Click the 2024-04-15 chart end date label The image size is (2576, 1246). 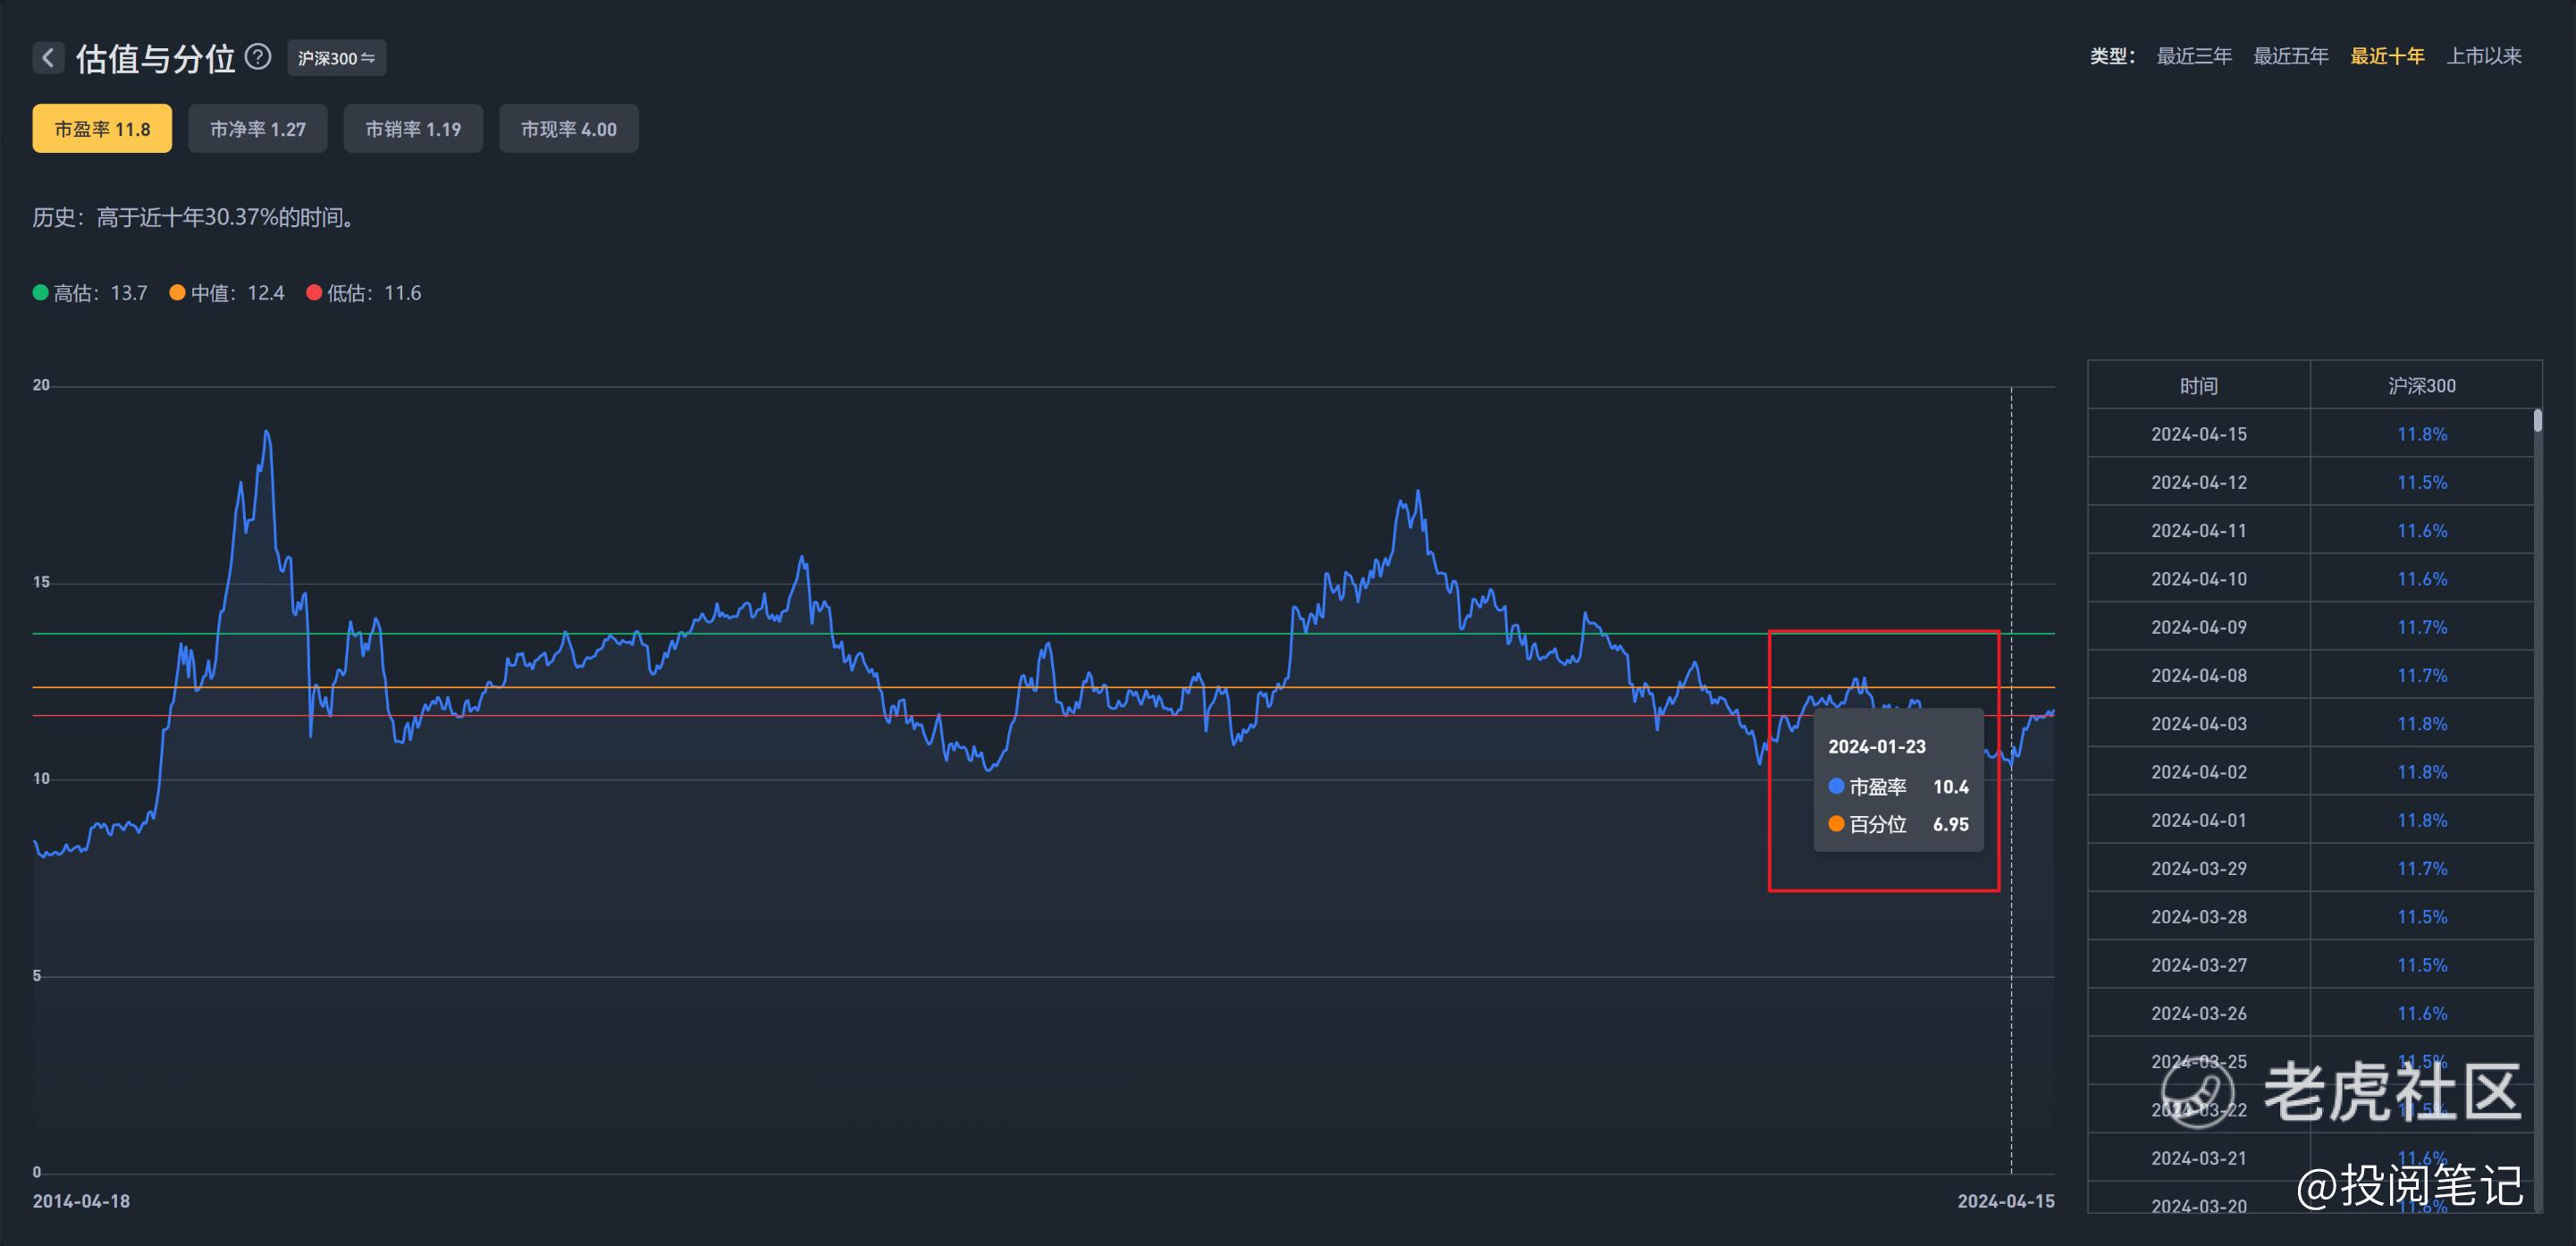coord(2006,1201)
